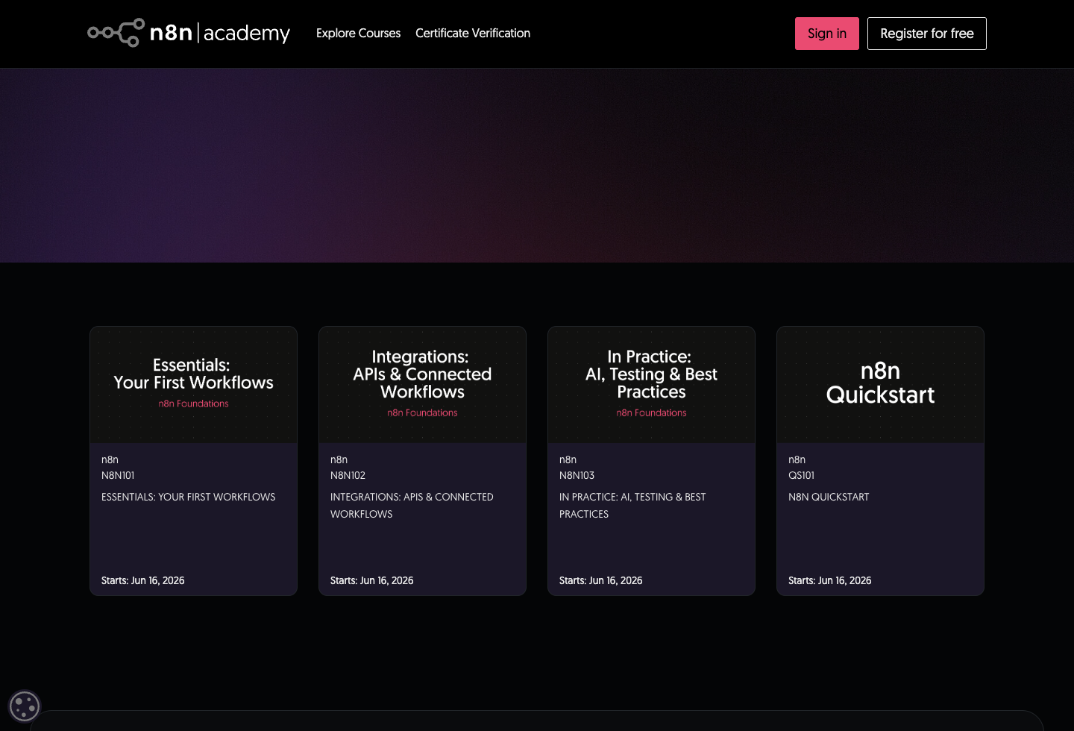Click start date on QS101 card

coord(830,580)
